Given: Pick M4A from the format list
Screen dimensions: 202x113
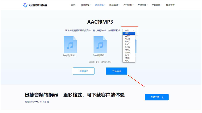Looking at the screenshot, I should pos(129,50).
